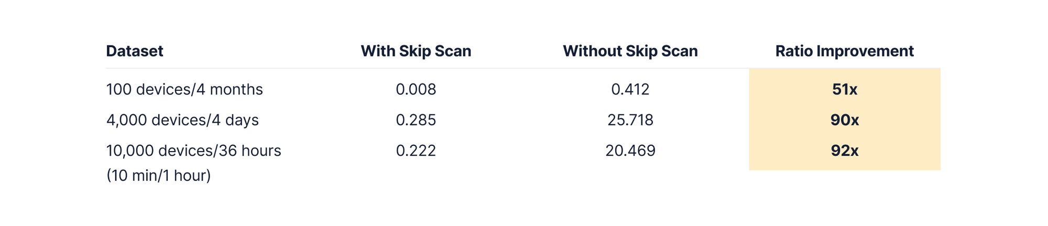Select the 51x ratio improvement value

tap(844, 89)
